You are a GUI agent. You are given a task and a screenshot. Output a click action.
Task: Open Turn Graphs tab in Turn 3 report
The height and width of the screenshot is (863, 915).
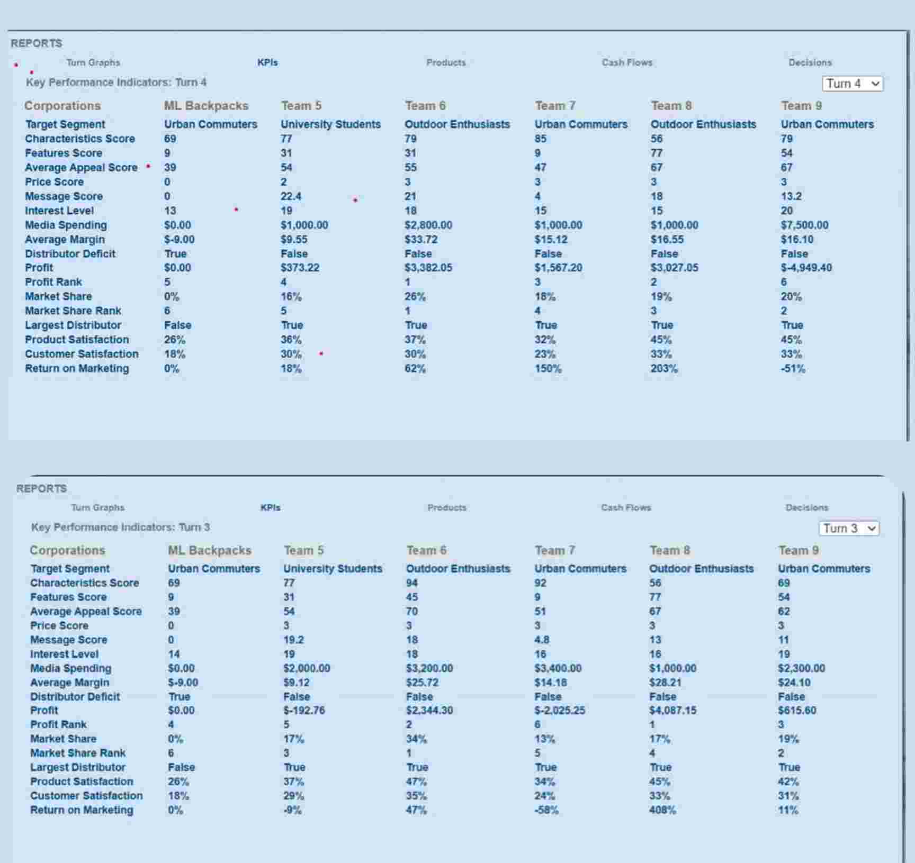click(x=98, y=507)
